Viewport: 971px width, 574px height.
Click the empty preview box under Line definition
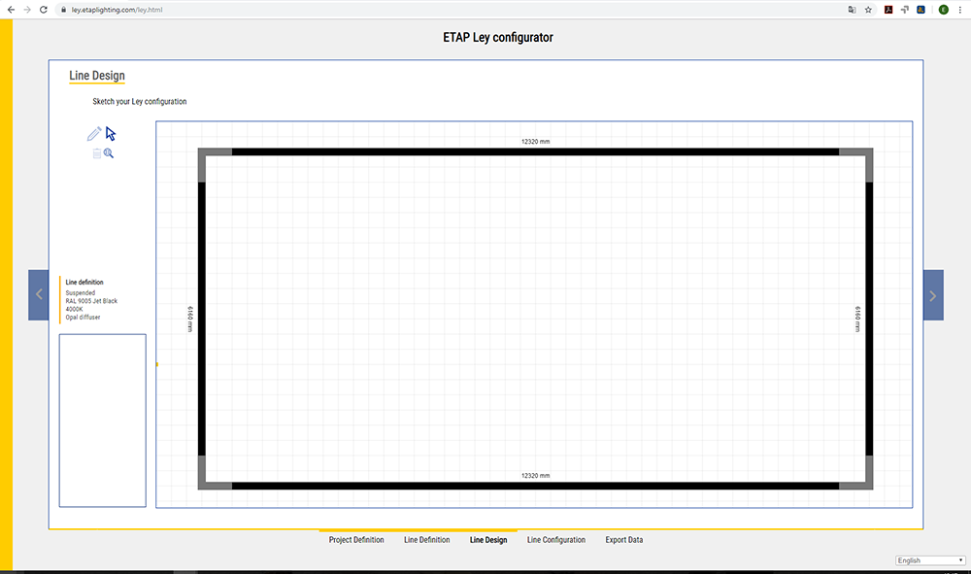[x=103, y=421]
